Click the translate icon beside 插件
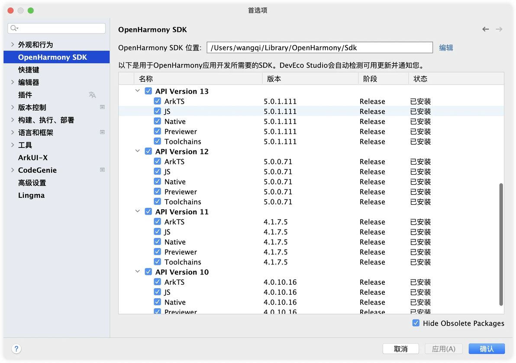This screenshot has height=363, width=516. (x=92, y=95)
